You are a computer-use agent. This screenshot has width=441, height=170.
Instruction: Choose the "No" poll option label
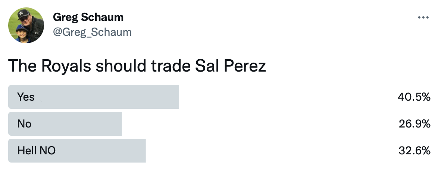(24, 124)
